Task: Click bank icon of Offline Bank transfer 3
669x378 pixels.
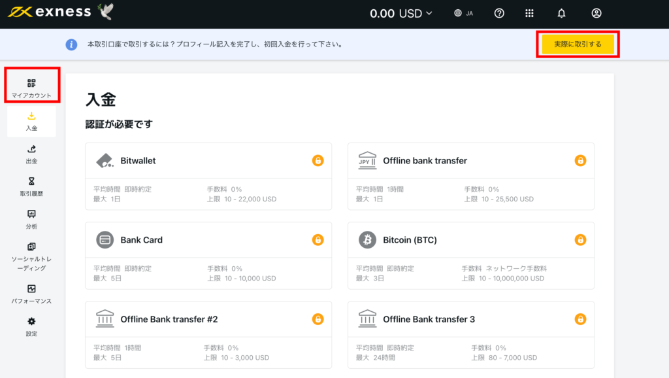Action: click(x=367, y=319)
